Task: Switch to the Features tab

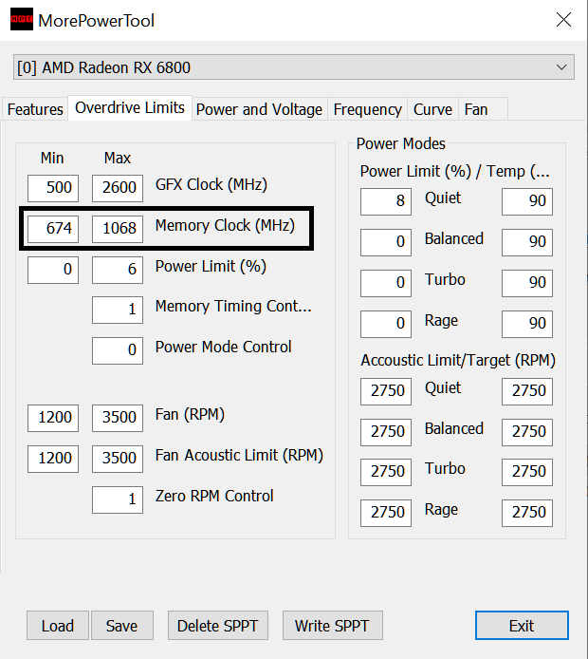Action: coord(35,109)
